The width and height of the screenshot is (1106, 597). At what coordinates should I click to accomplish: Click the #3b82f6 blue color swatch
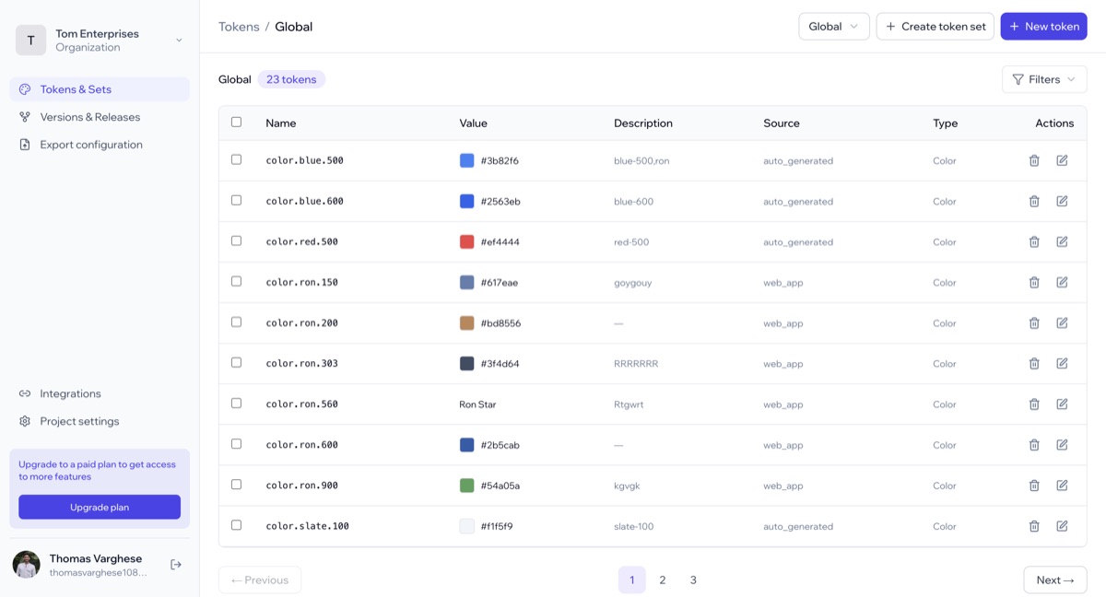(x=467, y=160)
